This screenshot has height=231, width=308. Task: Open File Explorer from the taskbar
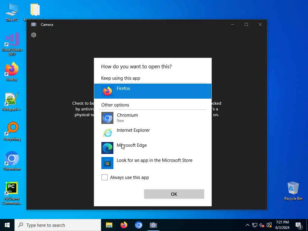[x=109, y=225]
